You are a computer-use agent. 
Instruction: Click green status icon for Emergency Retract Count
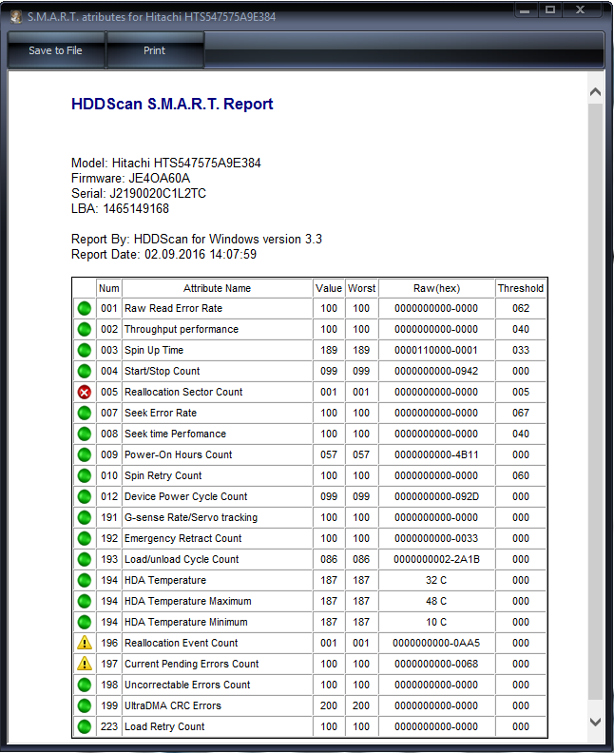85,538
